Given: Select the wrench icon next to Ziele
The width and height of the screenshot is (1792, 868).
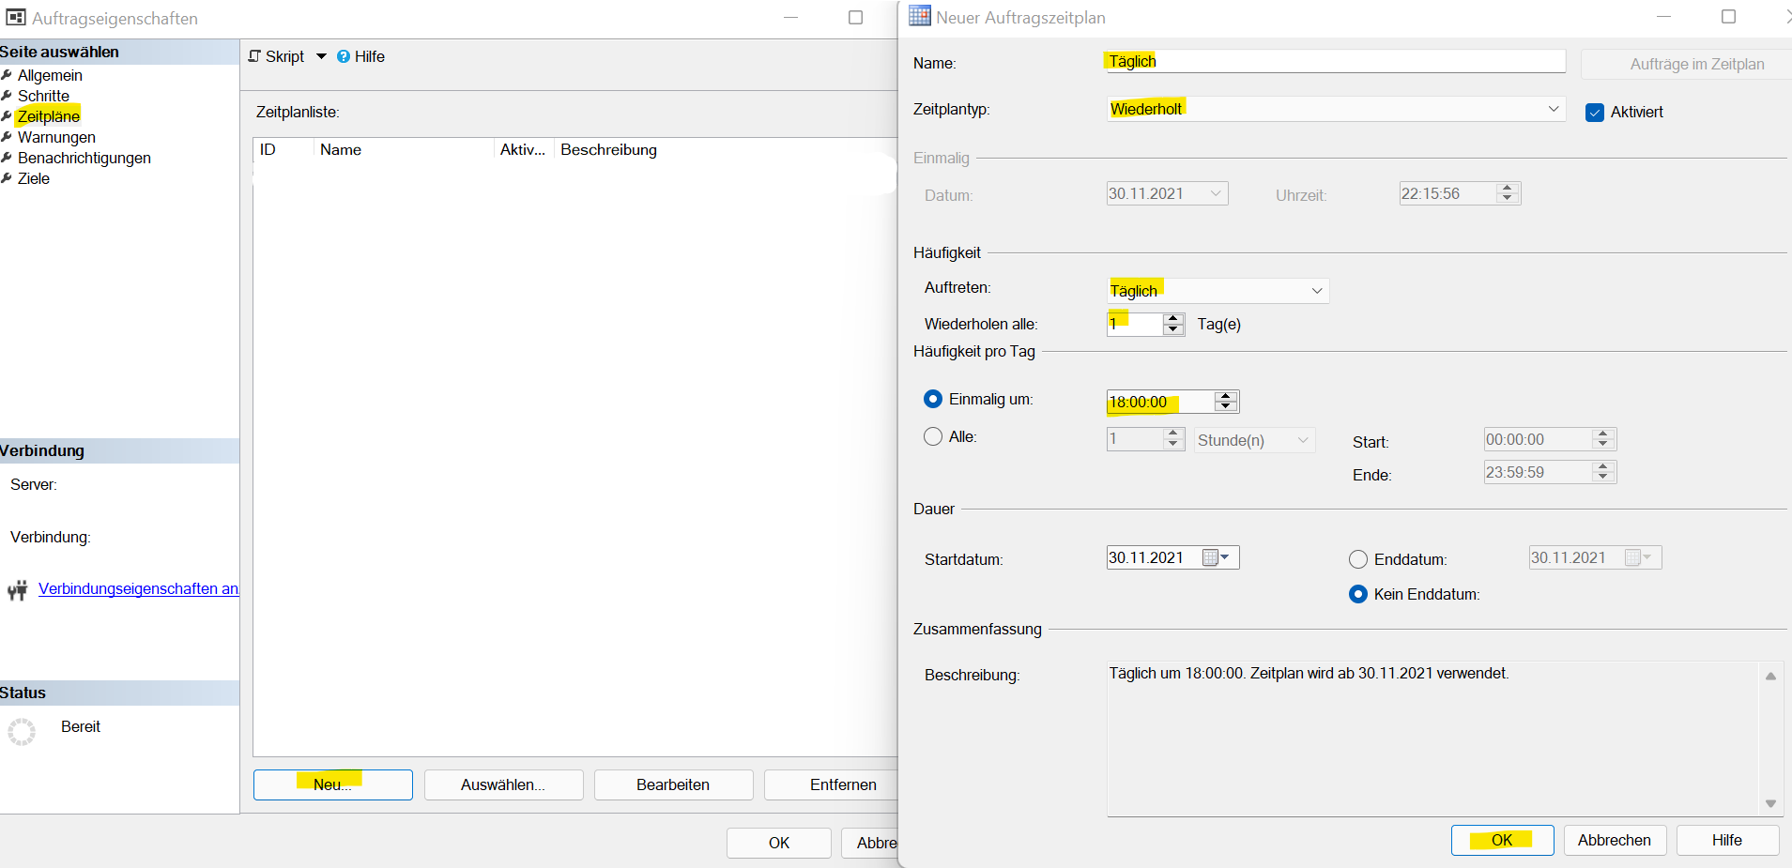Looking at the screenshot, I should 8,178.
